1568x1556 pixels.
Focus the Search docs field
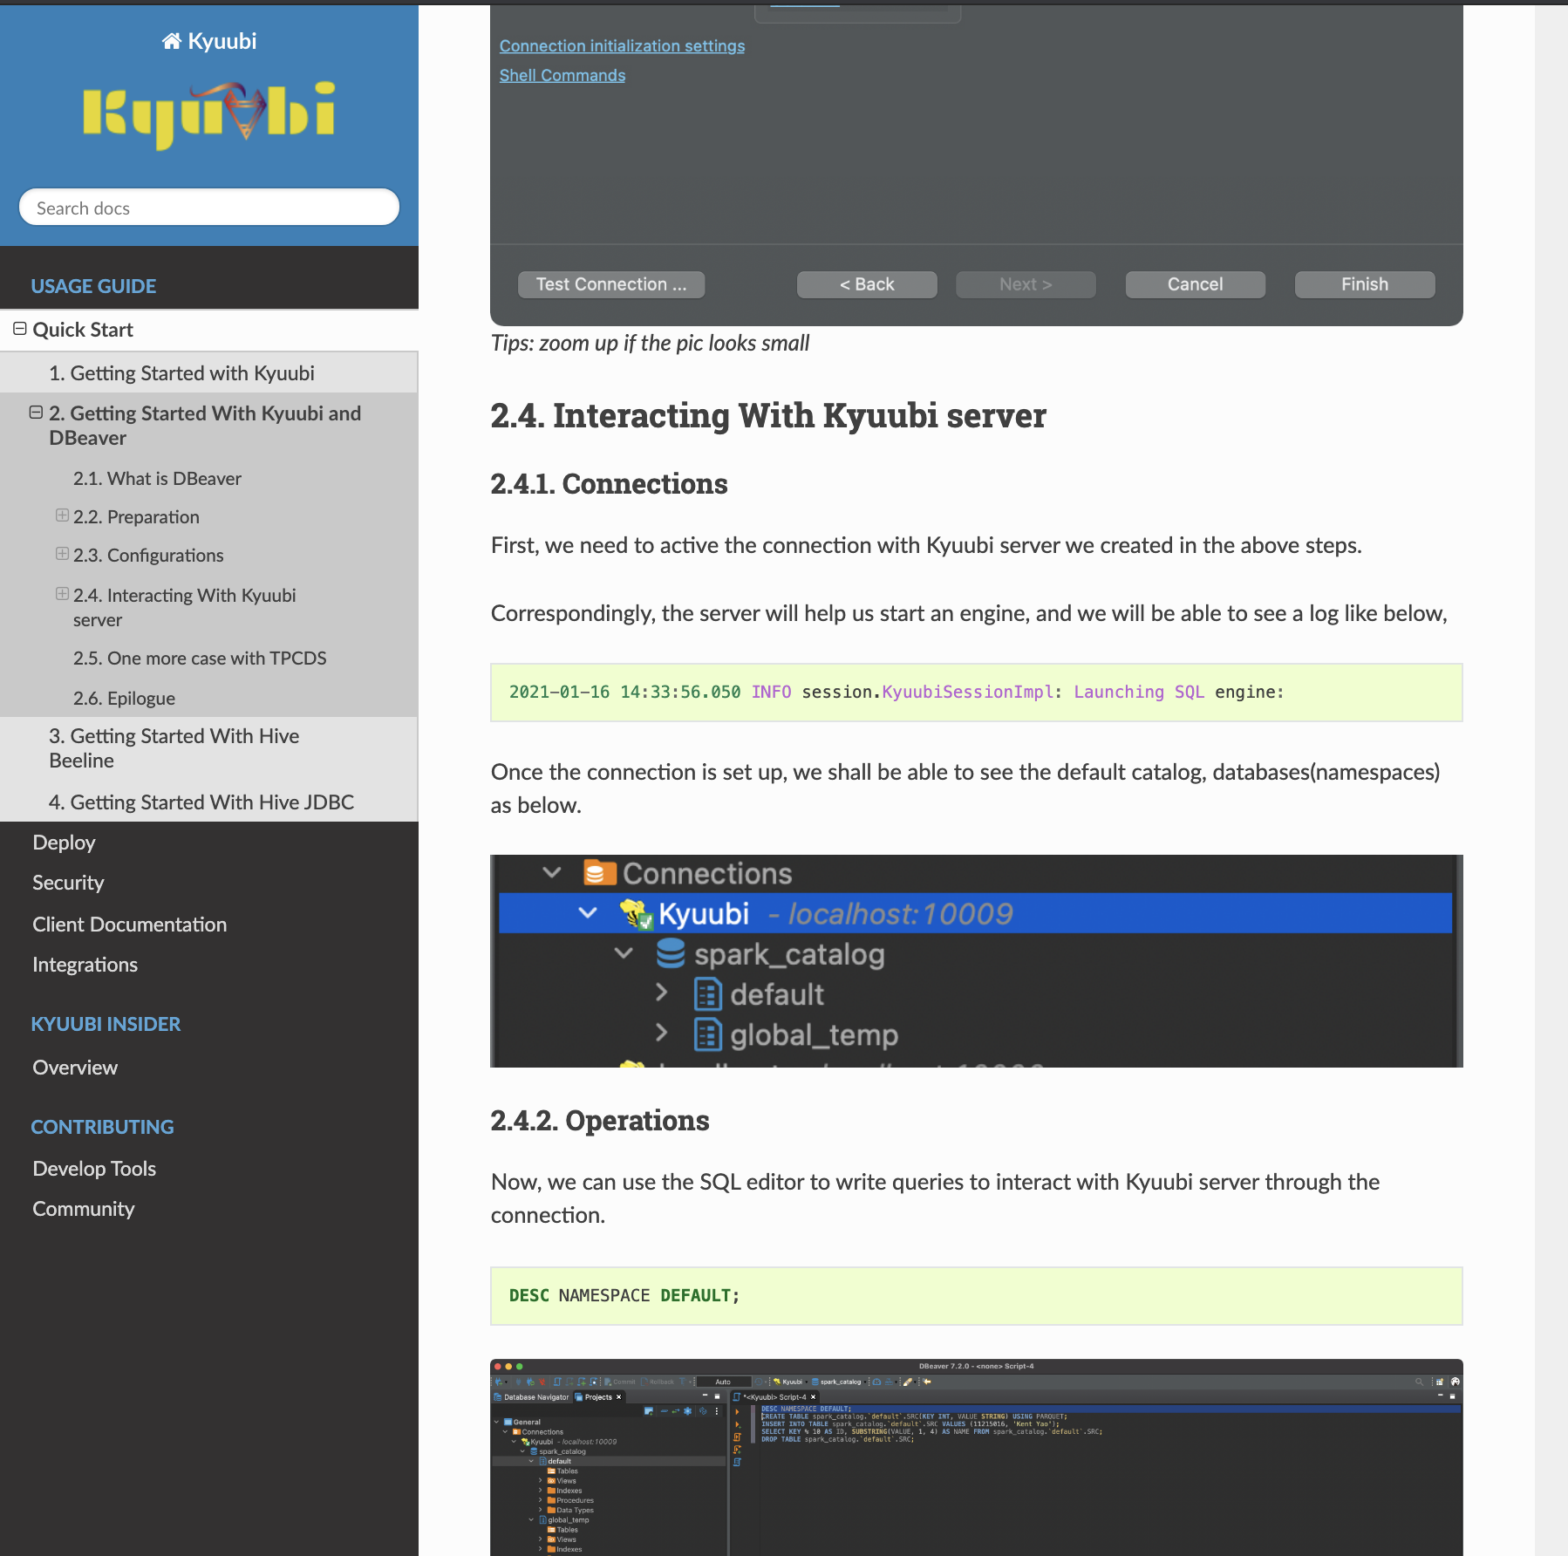(x=209, y=208)
